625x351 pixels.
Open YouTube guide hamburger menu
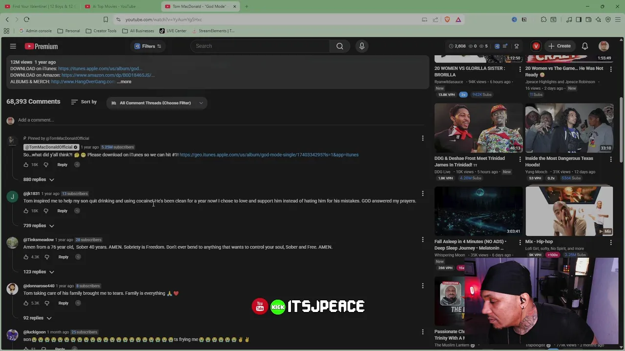(13, 46)
